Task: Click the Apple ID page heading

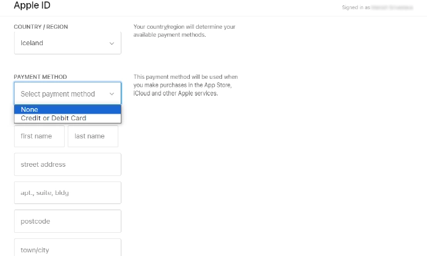Action: [x=32, y=5]
